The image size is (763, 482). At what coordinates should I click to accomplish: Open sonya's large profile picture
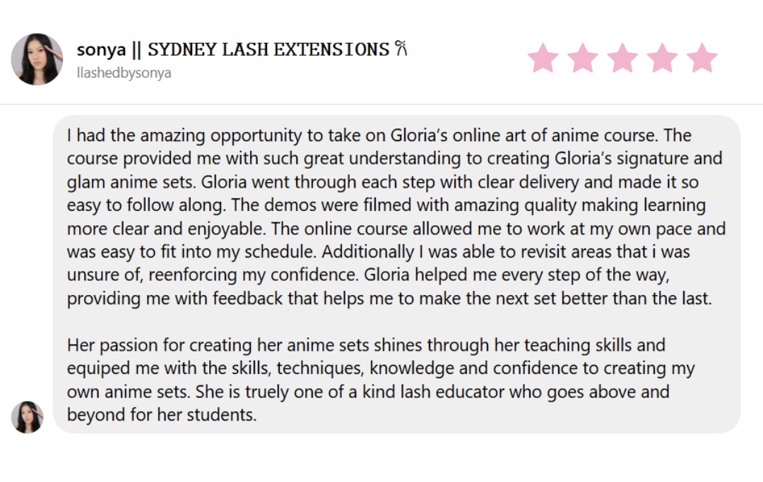[x=37, y=59]
